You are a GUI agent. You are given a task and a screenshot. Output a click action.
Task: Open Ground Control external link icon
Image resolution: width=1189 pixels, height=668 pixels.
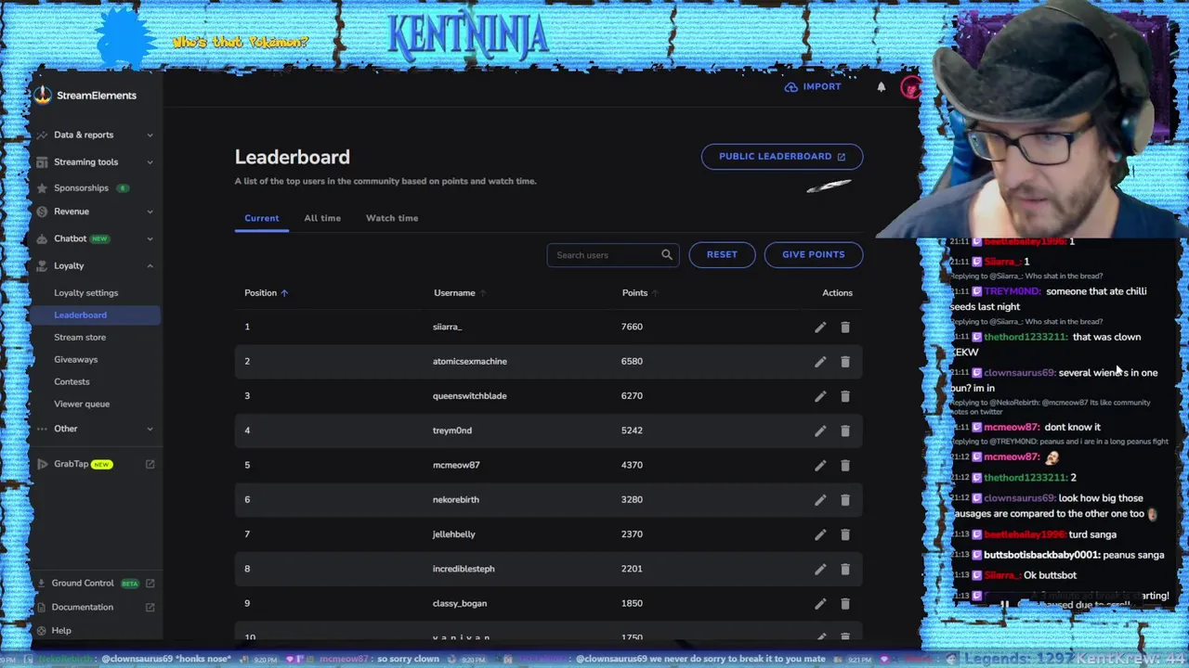click(150, 583)
